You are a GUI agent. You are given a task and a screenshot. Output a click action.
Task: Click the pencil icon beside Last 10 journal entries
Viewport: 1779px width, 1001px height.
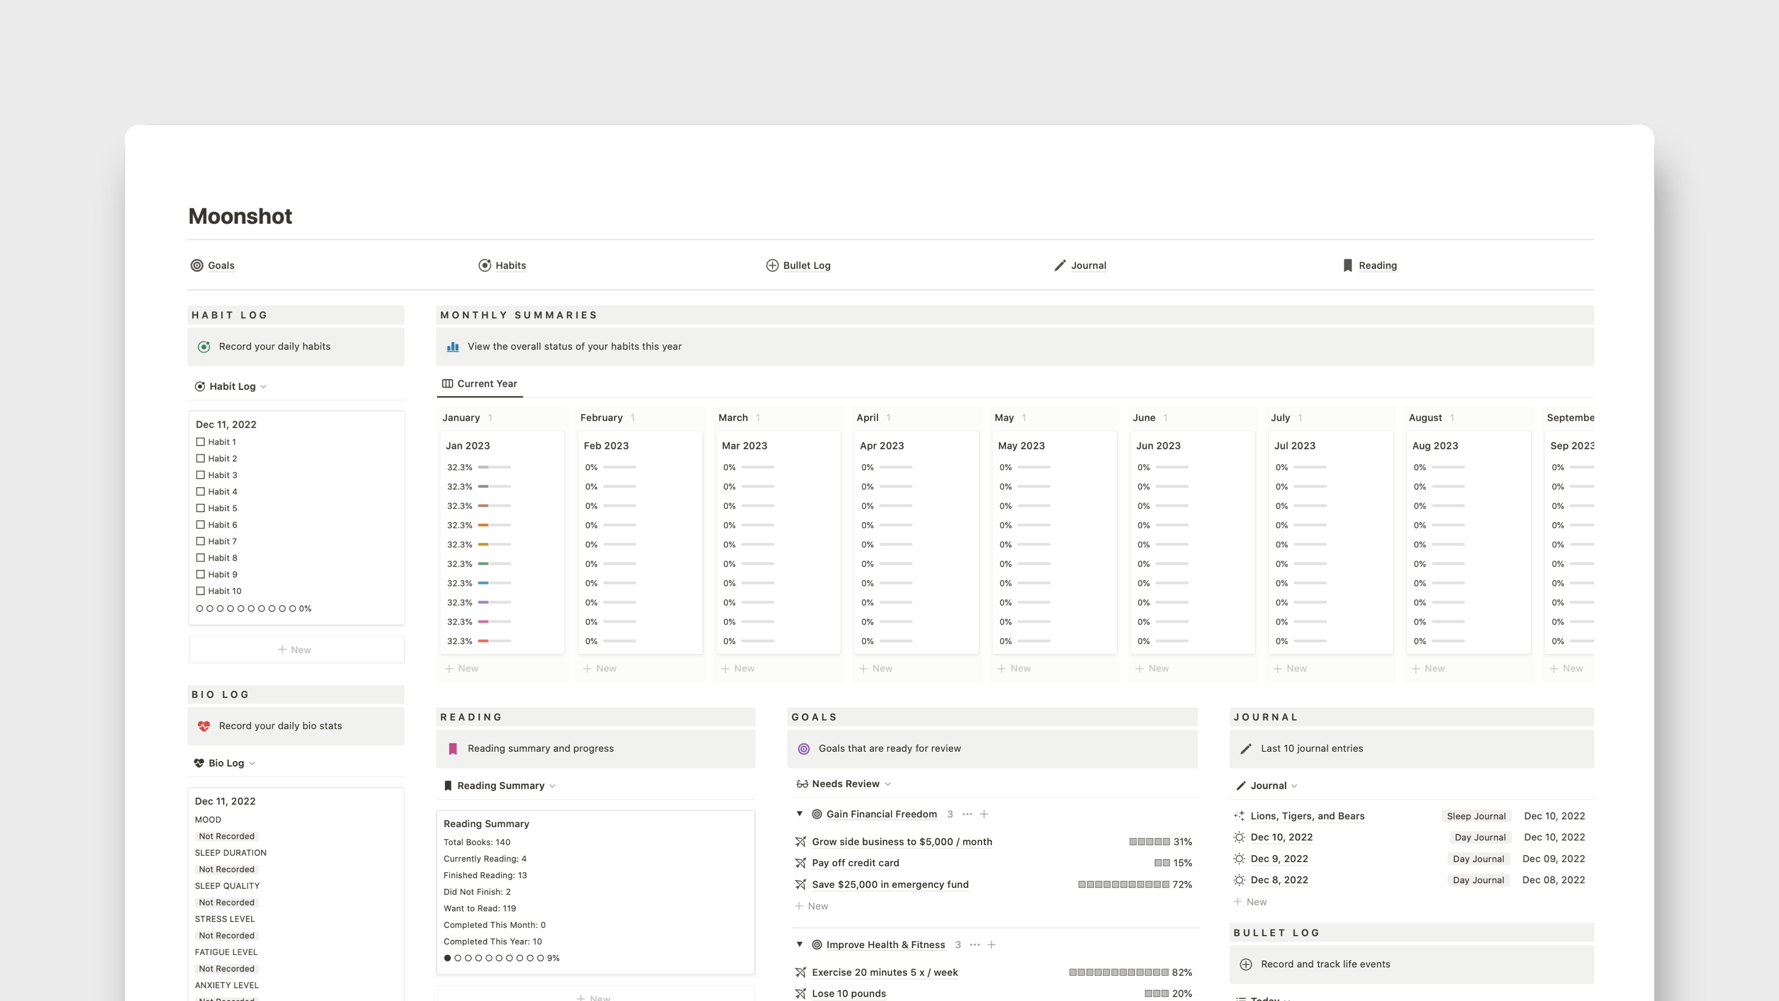coord(1246,749)
